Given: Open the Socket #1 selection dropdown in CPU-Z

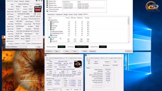Looking at the screenshot, I should point(57,89).
